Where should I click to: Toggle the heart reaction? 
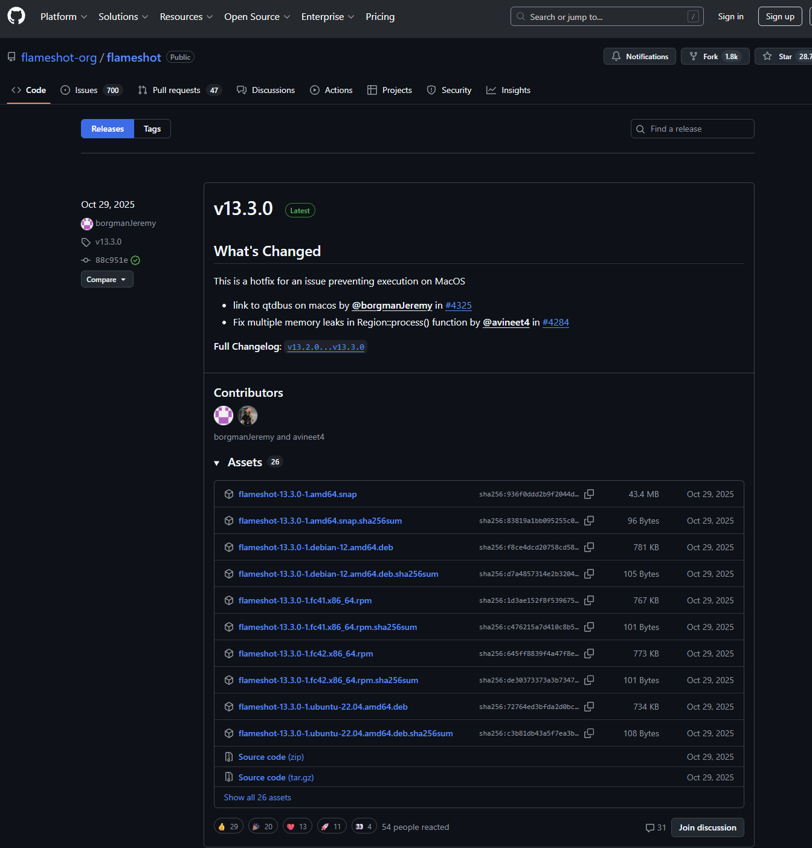[x=297, y=826]
